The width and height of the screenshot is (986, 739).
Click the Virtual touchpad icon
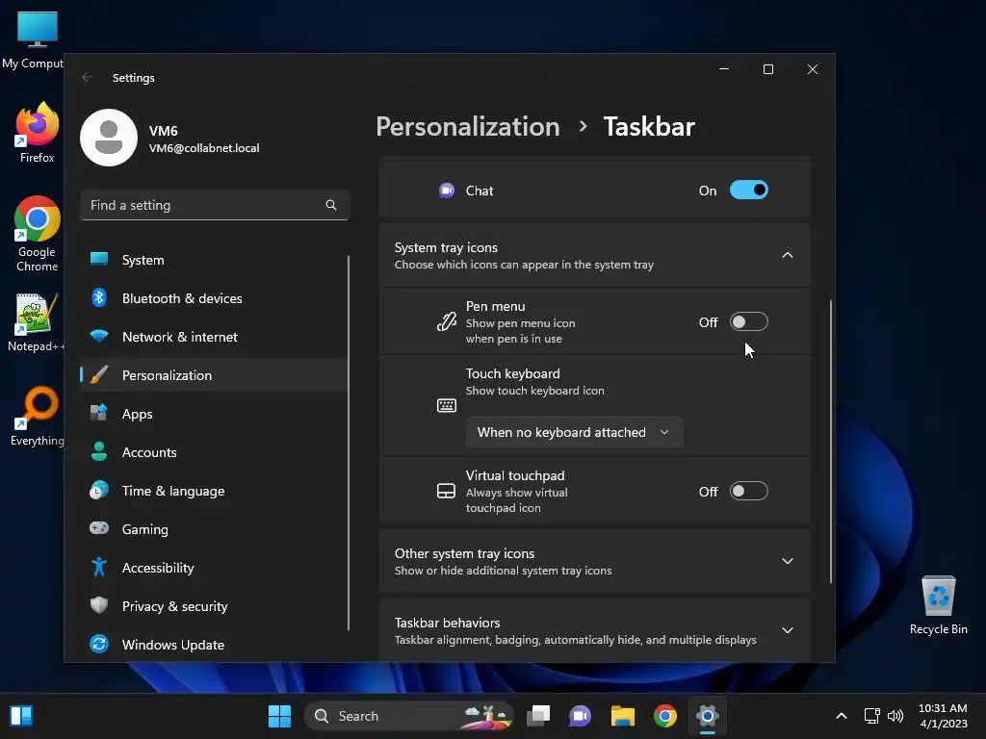pyautogui.click(x=447, y=491)
